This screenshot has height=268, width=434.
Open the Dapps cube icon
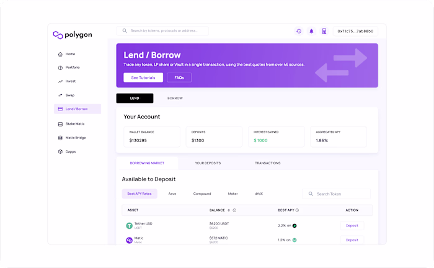(x=60, y=152)
